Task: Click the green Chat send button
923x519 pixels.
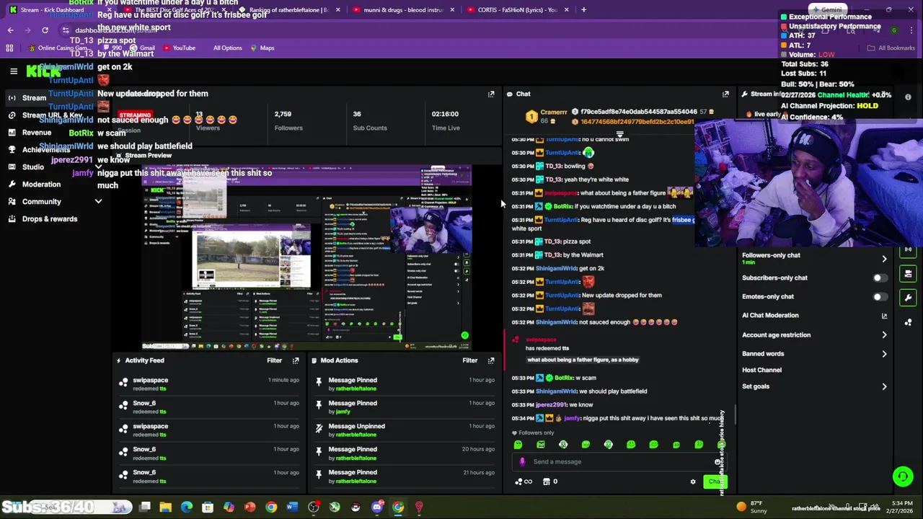Action: [714, 482]
